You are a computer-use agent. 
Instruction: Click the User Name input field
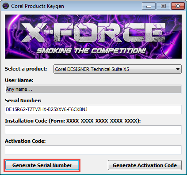pyautogui.click(x=93, y=89)
